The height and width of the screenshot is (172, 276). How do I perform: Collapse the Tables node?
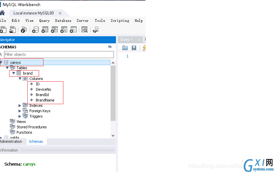click(7, 68)
